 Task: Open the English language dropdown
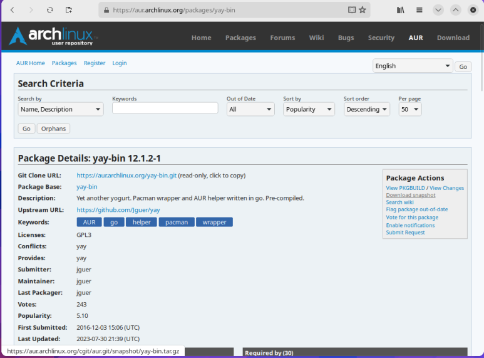[413, 66]
